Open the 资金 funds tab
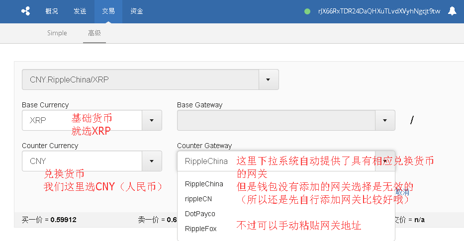The height and width of the screenshot is (241, 464). tap(137, 11)
